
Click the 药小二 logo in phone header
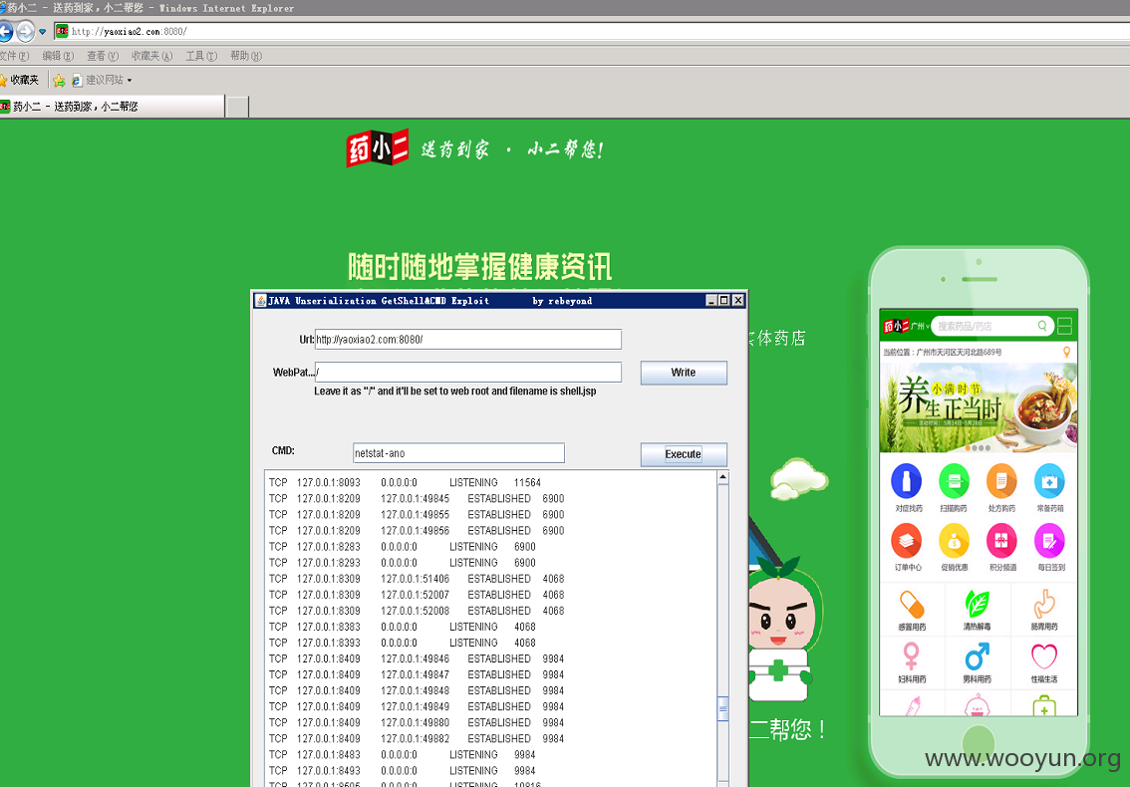(896, 327)
